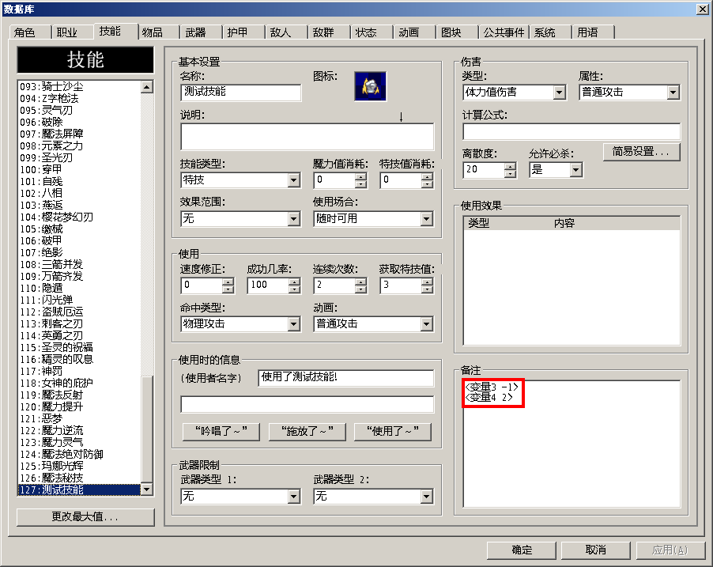Viewport: 713px width, 567px height.
Task: Go to the 护甲 tab
Action: point(243,32)
